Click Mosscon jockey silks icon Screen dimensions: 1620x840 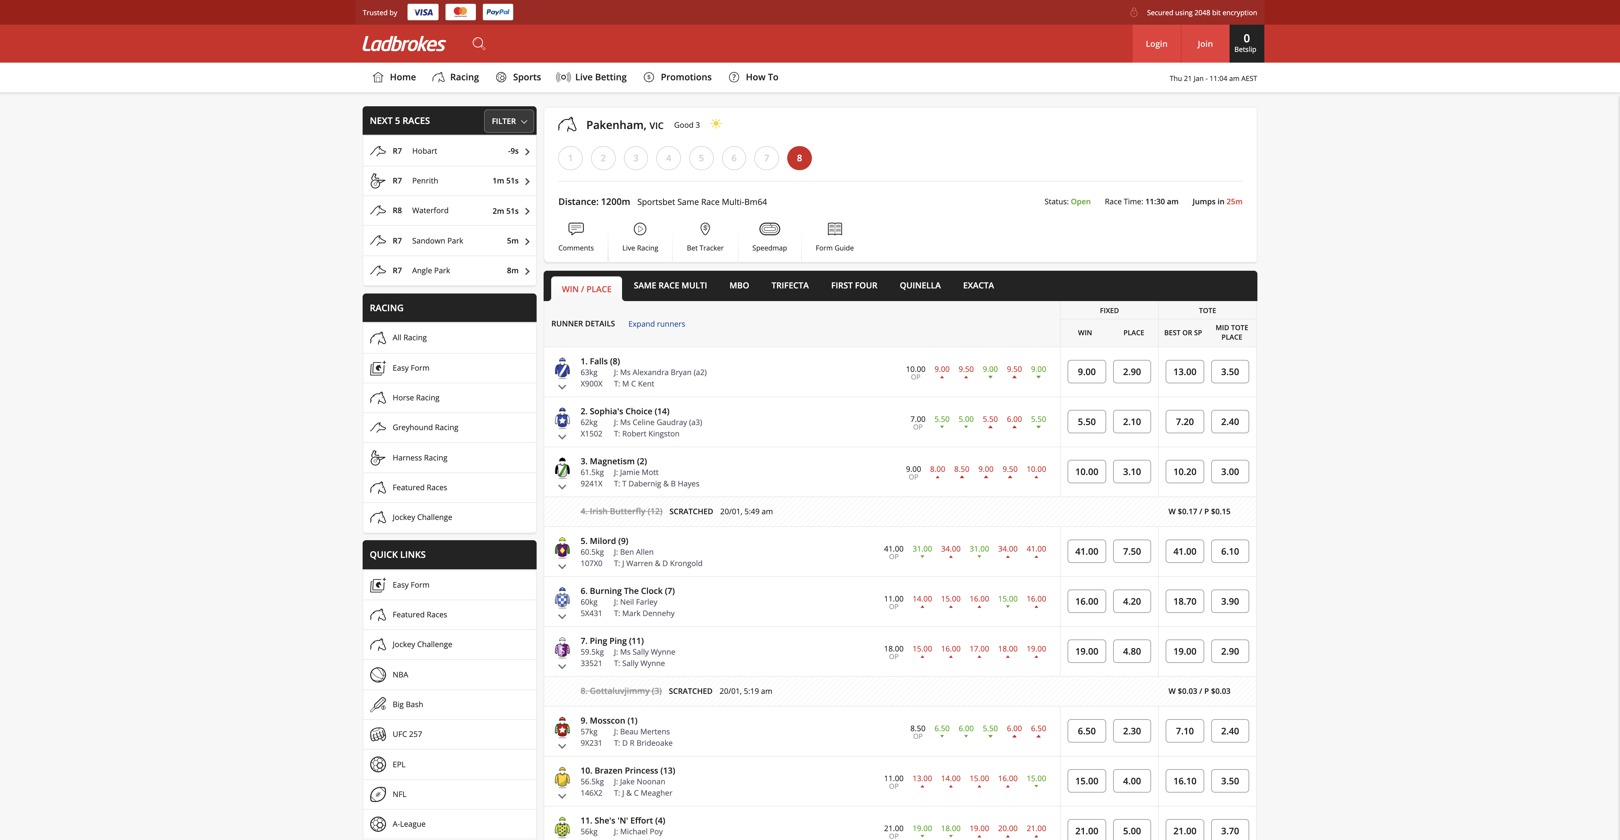pyautogui.click(x=562, y=727)
